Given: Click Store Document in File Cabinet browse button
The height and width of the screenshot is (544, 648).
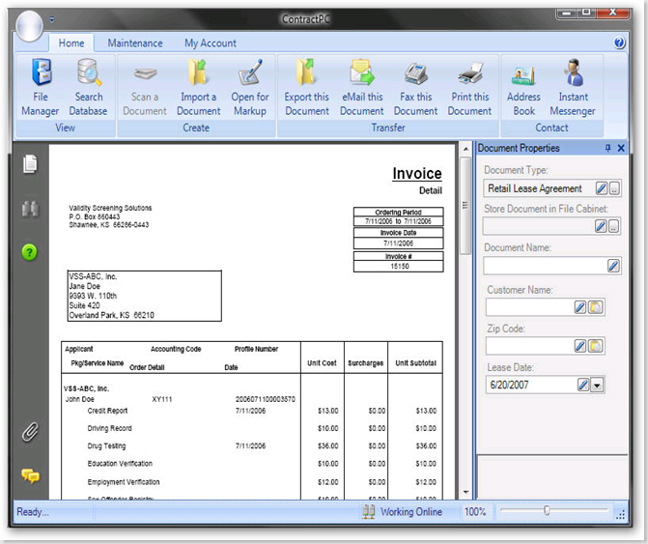Looking at the screenshot, I should (x=614, y=226).
